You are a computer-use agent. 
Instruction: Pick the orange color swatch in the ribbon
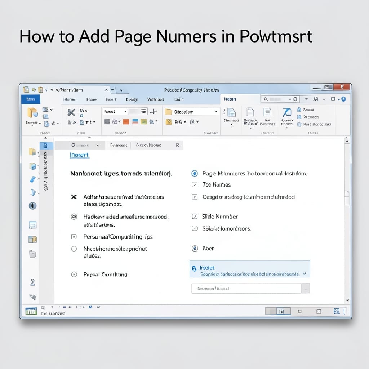[126, 122]
